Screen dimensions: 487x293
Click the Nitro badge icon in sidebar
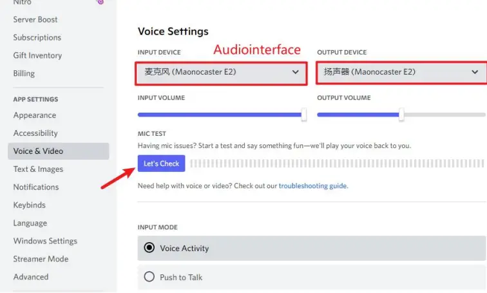click(x=99, y=2)
